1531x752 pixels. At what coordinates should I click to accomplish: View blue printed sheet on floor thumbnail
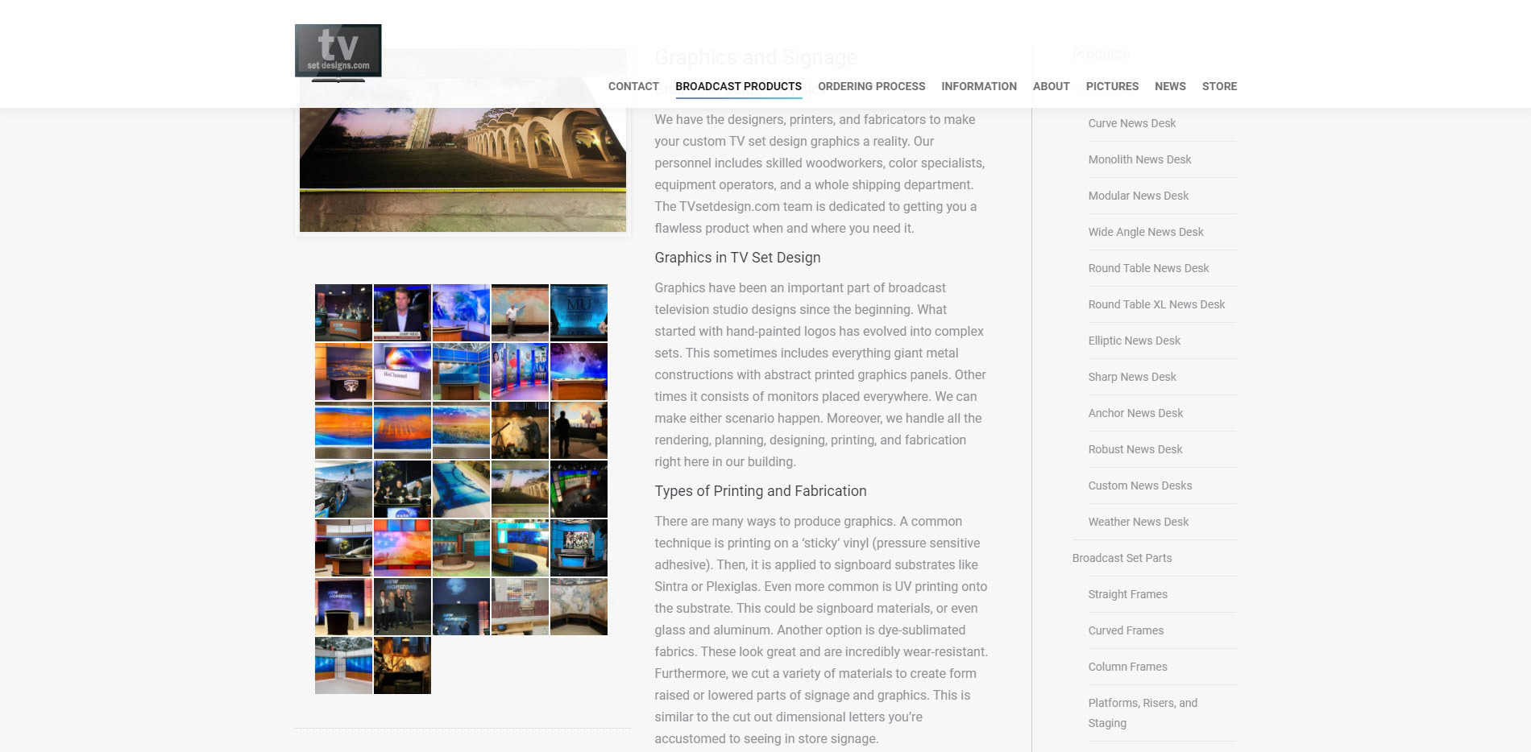coord(461,489)
